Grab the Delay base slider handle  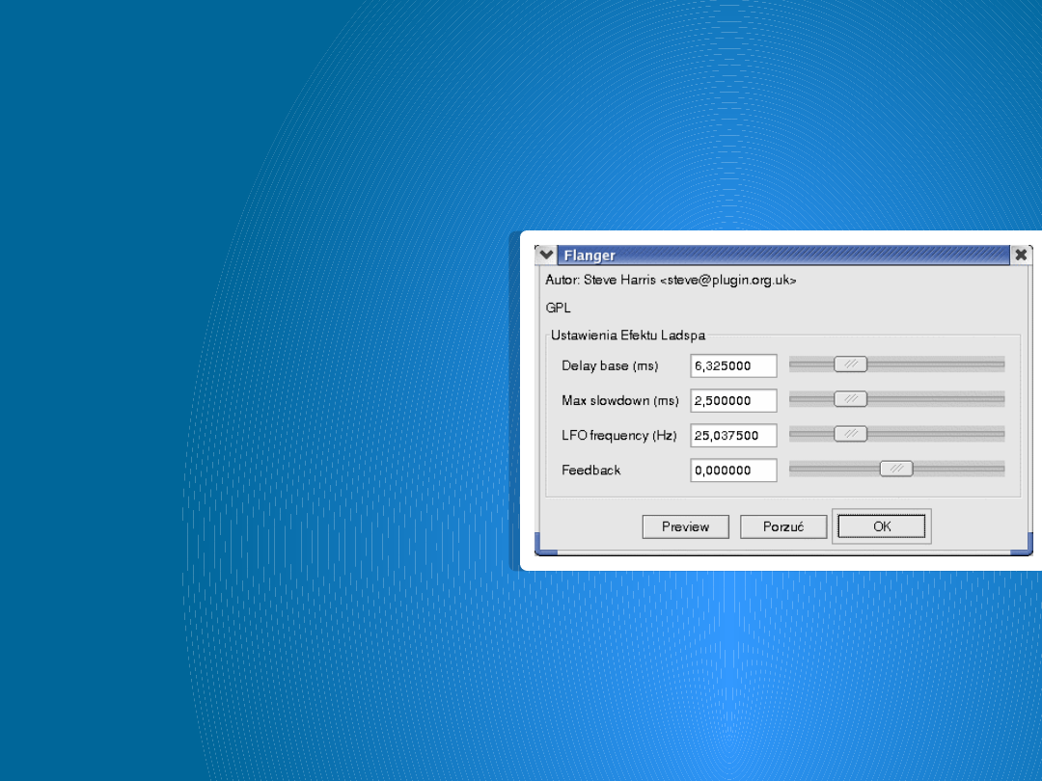click(x=851, y=364)
